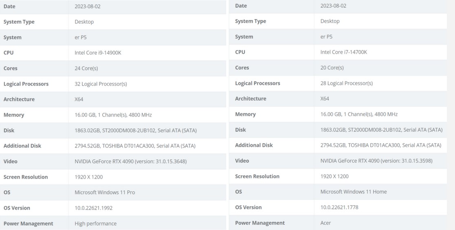Select the Microsoft Windows 11 Home entry
Image resolution: width=455 pixels, height=230 pixels.
[x=353, y=192]
